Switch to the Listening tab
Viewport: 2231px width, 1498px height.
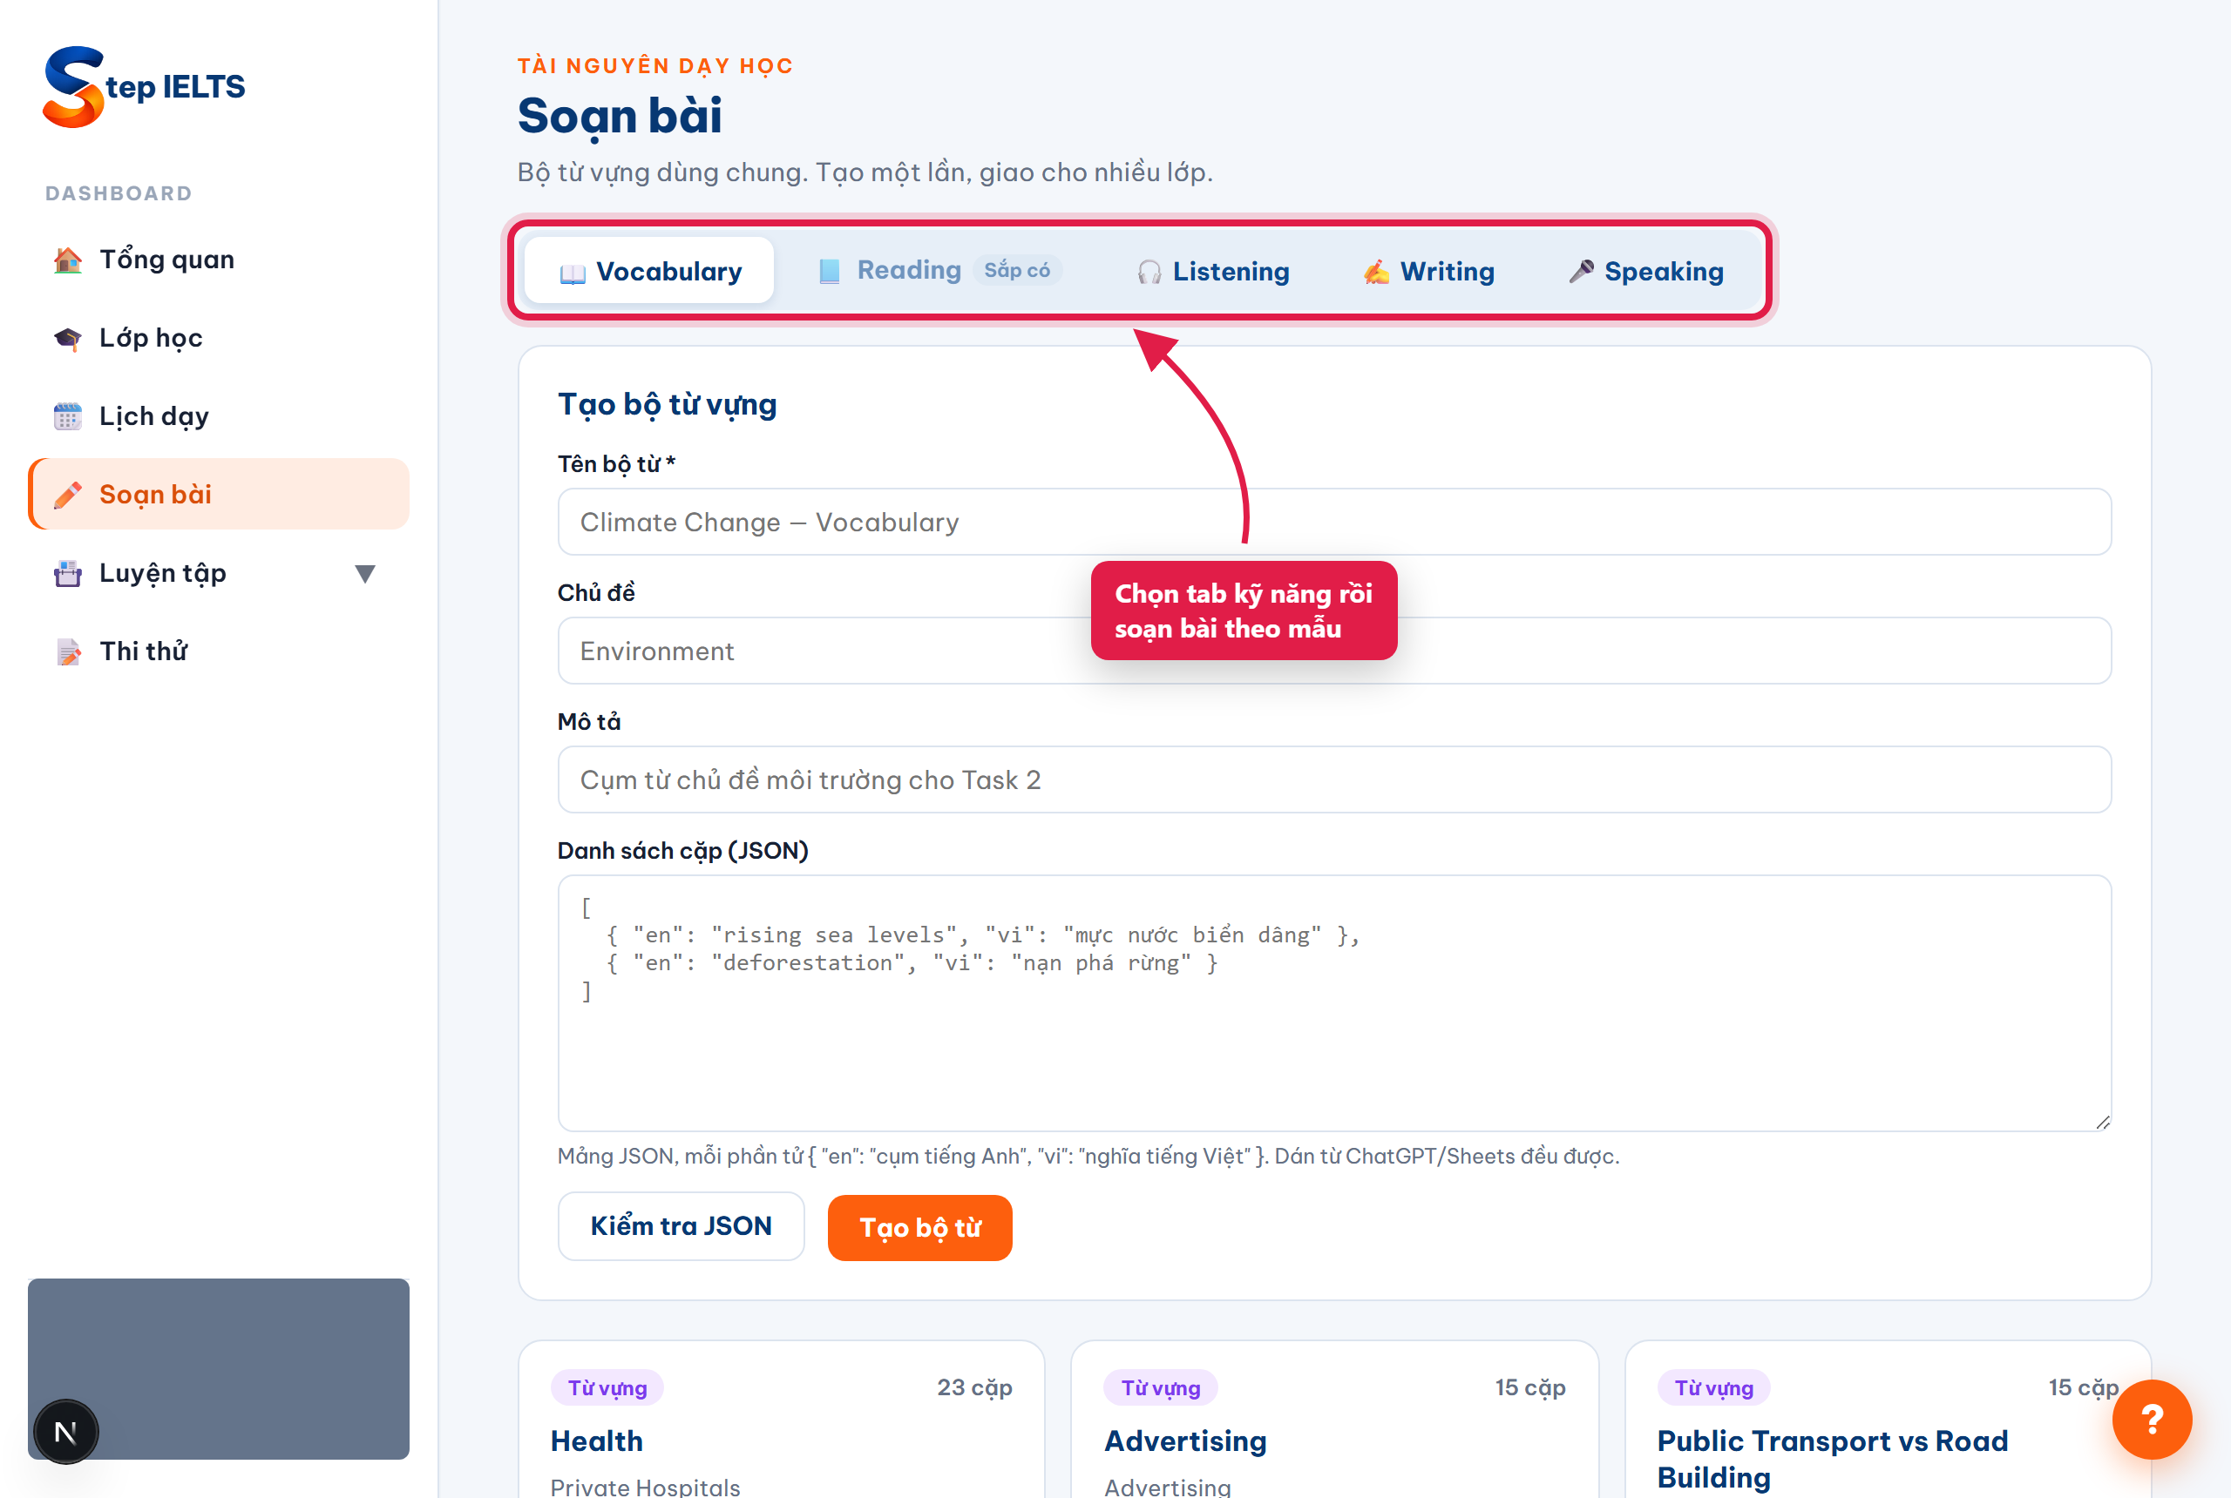(x=1213, y=272)
